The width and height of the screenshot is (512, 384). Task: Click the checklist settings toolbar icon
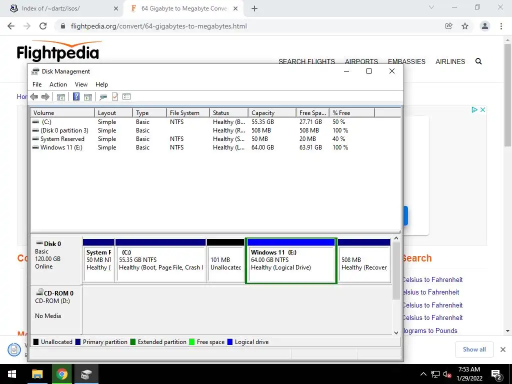point(126,96)
